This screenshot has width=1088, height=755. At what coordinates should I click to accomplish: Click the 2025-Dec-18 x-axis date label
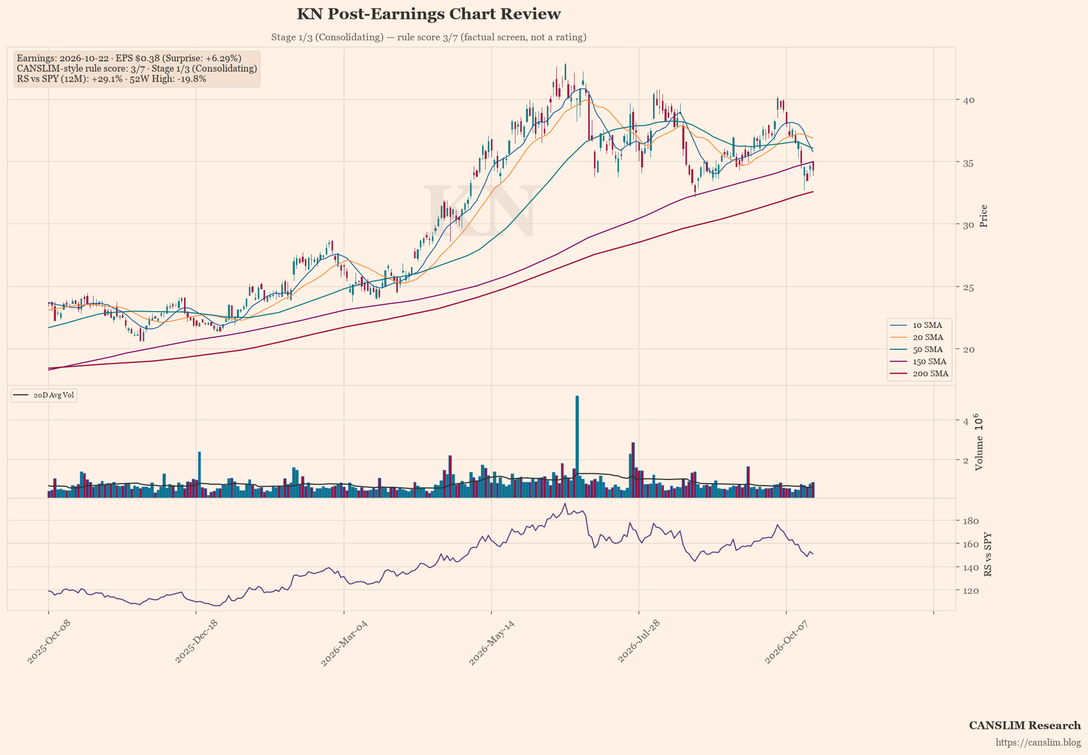tap(196, 643)
